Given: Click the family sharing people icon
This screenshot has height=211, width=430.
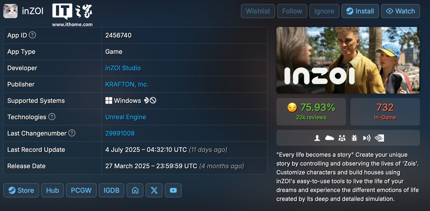Looking at the screenshot, I should click(342, 138).
